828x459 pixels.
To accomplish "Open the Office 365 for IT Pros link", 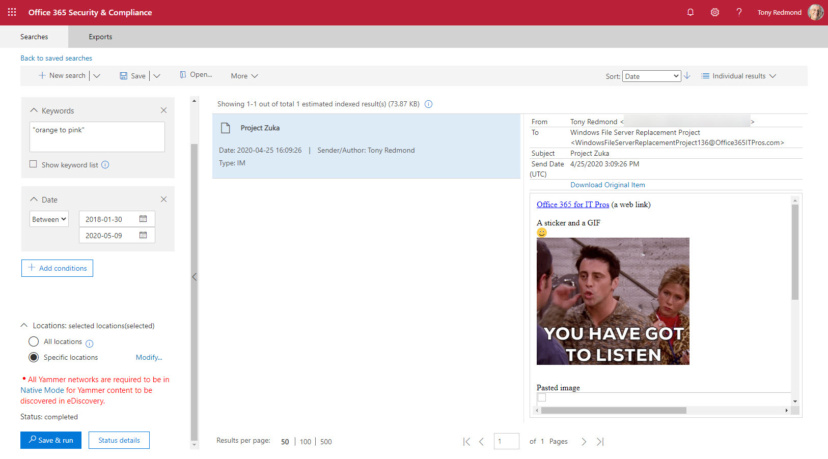I will pyautogui.click(x=573, y=205).
